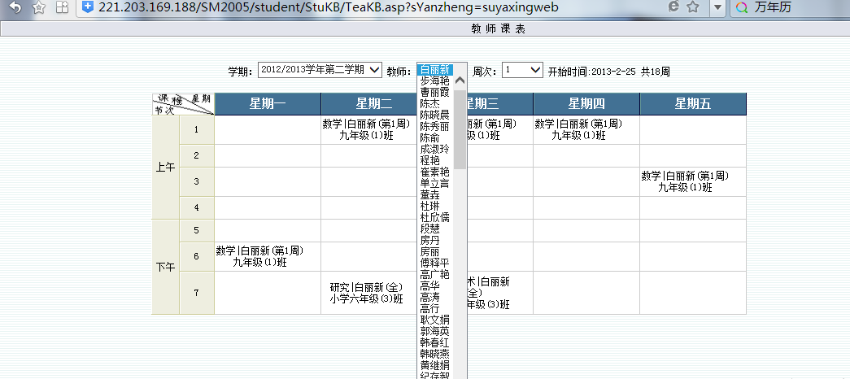
Task: Click the IE compatibility mode icon
Action: [673, 7]
